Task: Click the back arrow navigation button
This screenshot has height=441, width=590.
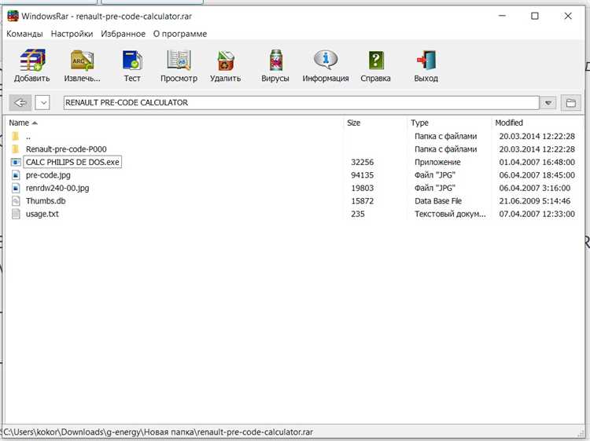Action: tap(20, 103)
